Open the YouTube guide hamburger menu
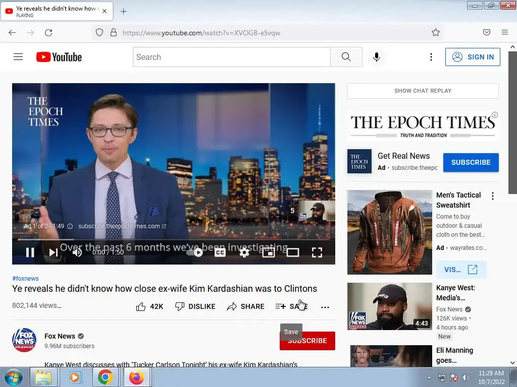This screenshot has height=387, width=517. [x=18, y=57]
